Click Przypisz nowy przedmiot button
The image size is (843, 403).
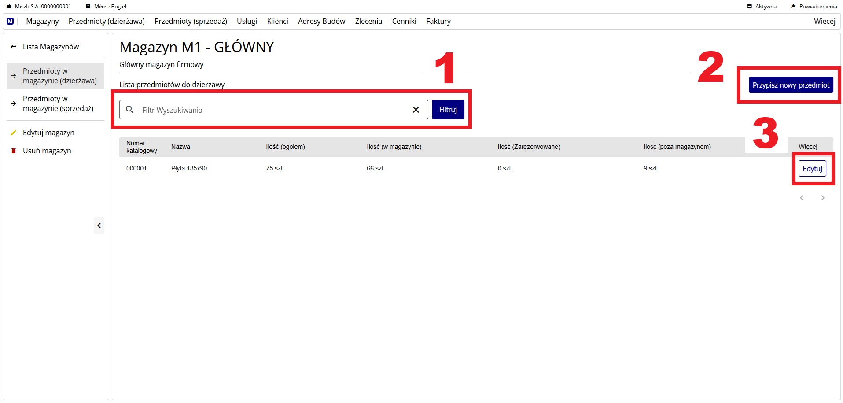pos(791,85)
